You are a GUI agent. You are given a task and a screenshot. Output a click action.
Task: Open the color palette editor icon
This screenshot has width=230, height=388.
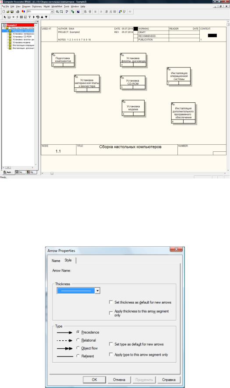[x=23, y=11]
